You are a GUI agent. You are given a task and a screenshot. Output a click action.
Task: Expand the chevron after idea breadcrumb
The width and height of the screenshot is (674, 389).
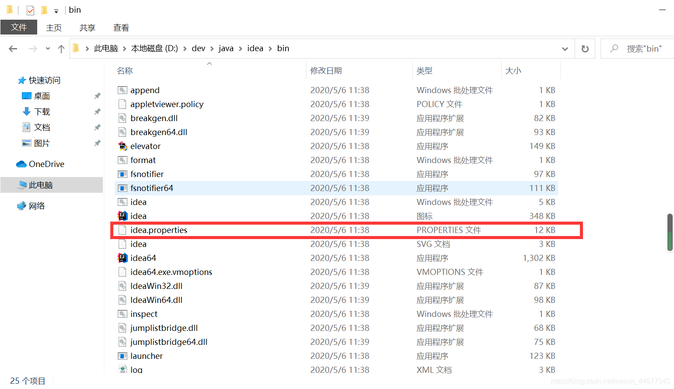tap(270, 49)
